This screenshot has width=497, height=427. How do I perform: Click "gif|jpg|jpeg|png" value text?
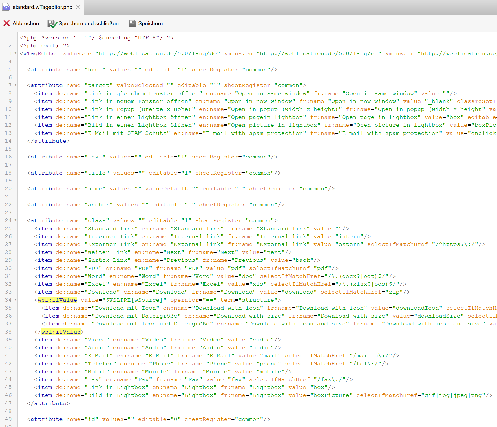[453, 395]
